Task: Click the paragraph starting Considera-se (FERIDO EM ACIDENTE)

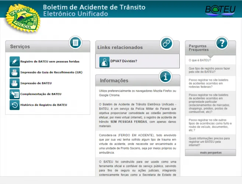Action: point(137,144)
